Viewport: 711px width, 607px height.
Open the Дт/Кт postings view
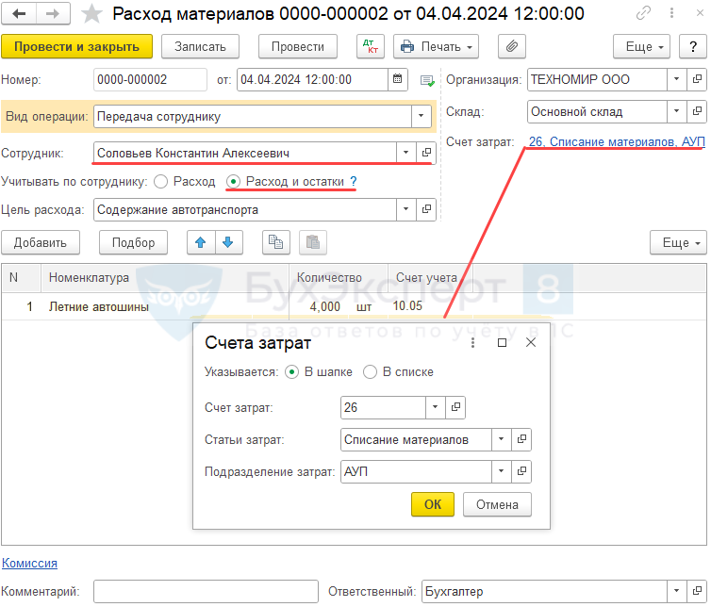[370, 46]
